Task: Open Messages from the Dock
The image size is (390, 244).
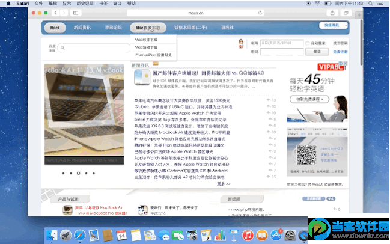Action: 164,236
